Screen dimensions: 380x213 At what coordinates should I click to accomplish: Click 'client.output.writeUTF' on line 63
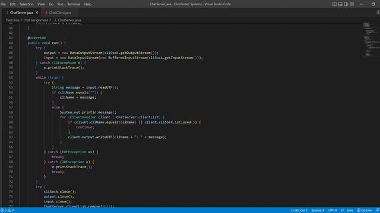point(90,137)
